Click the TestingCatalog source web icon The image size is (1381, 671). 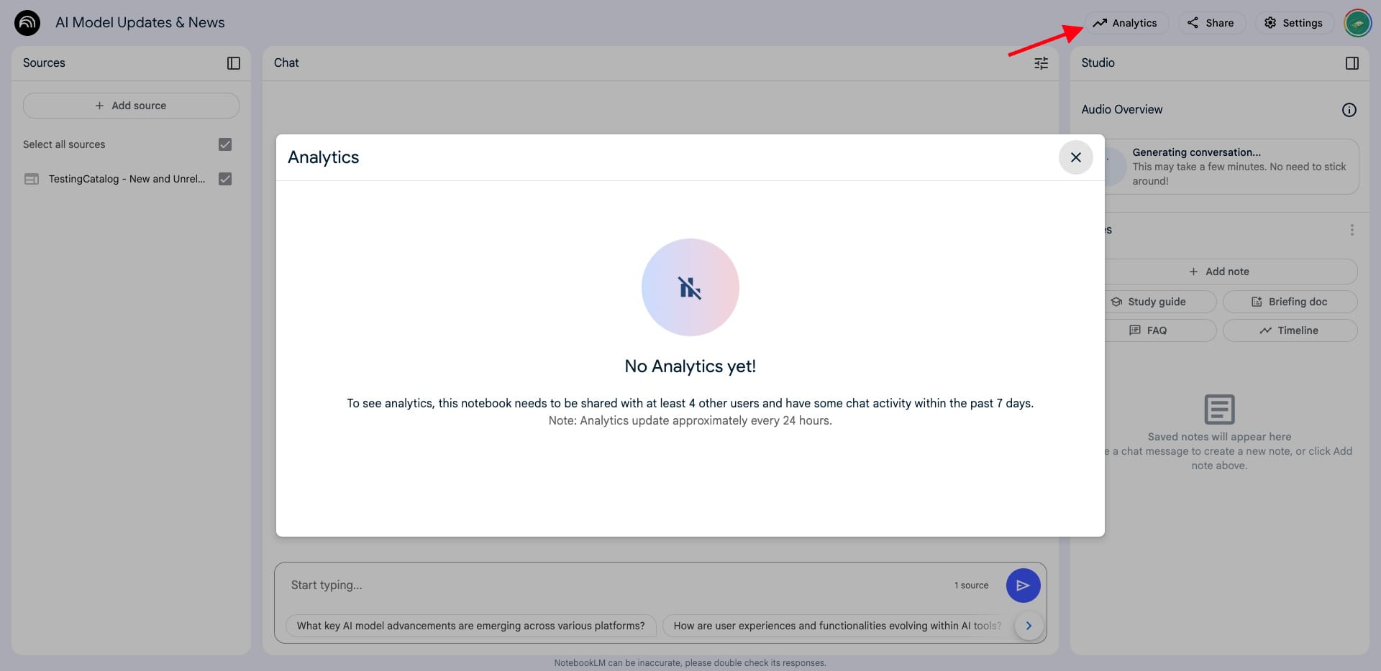click(x=32, y=179)
